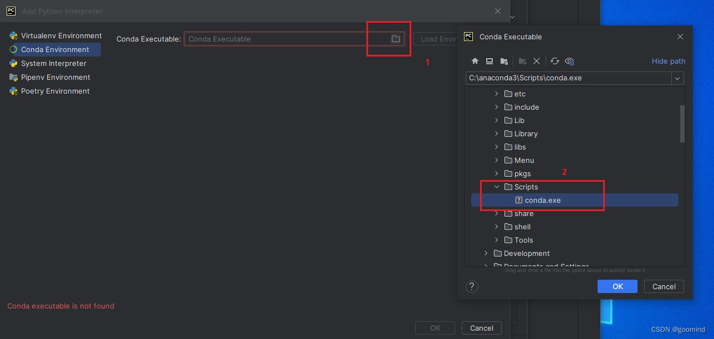Expand the Menu folder
The height and width of the screenshot is (339, 714).
tap(497, 160)
